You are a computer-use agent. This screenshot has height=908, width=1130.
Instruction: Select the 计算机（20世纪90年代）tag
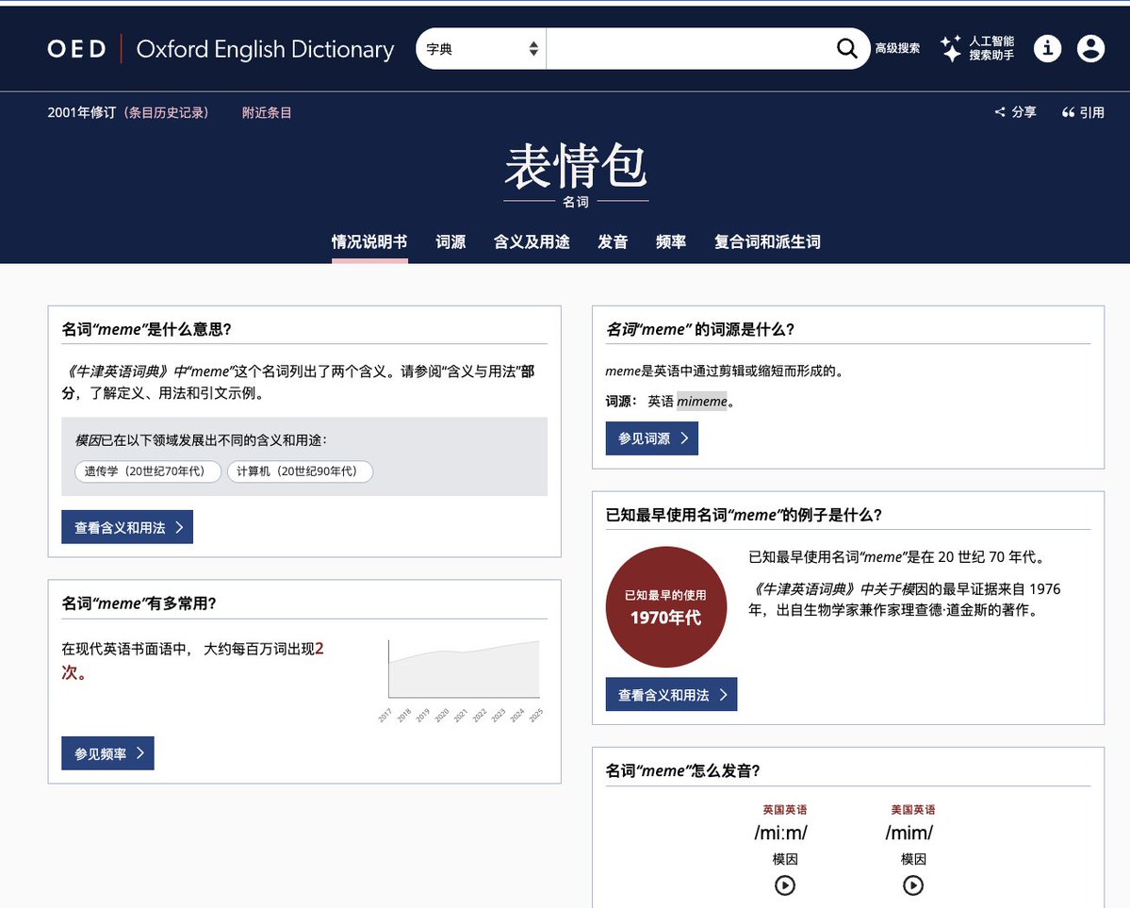tap(300, 471)
